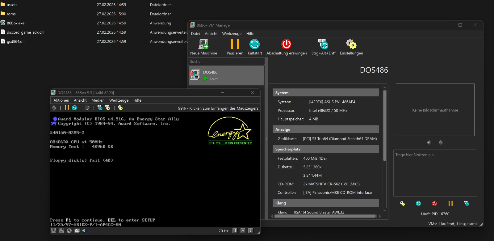Click the emulated BIOS screen to capture the mouse

click(155, 170)
